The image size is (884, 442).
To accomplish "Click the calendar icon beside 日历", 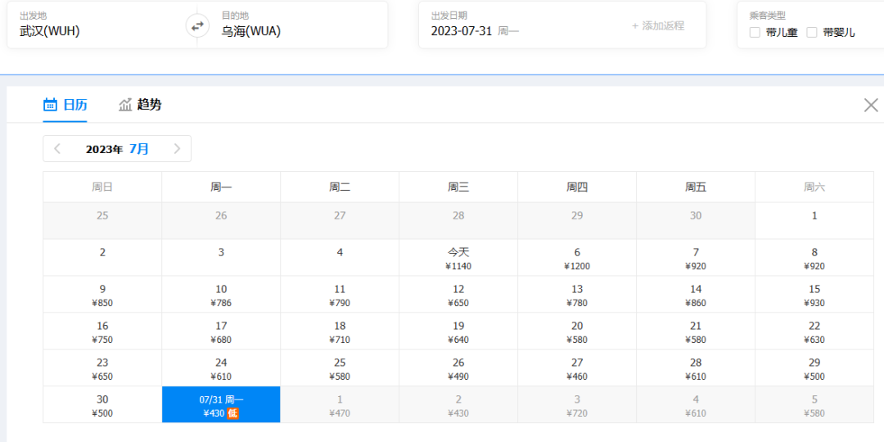I will tap(50, 105).
